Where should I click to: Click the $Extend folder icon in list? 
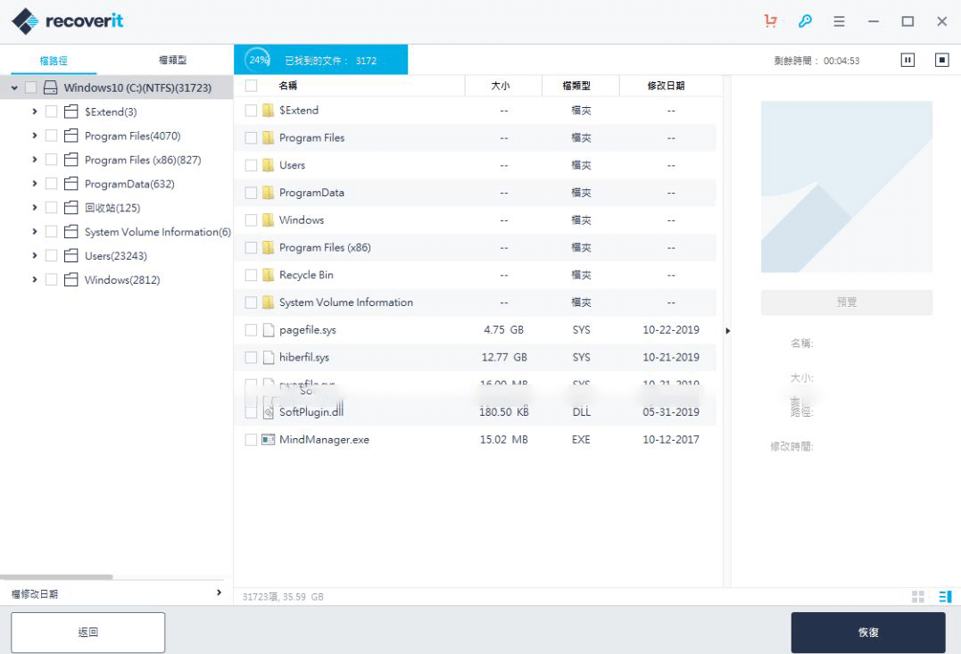[268, 111]
